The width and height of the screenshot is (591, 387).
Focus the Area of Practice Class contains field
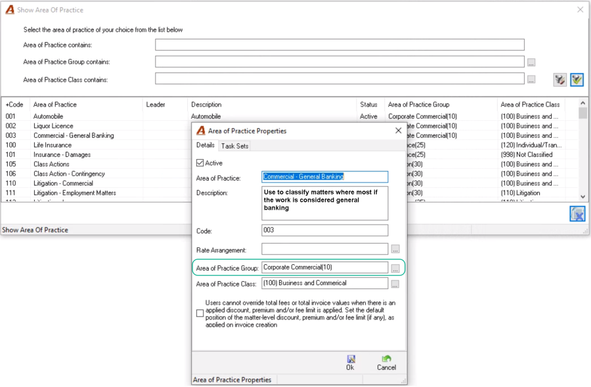pyautogui.click(x=339, y=79)
